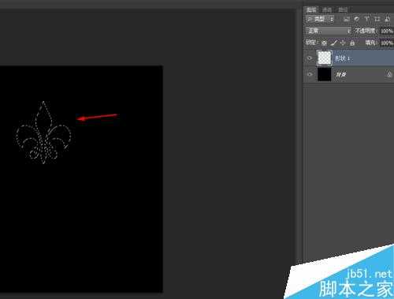Click the 形状 1 layer name
This screenshot has width=394, height=299.
click(343, 58)
